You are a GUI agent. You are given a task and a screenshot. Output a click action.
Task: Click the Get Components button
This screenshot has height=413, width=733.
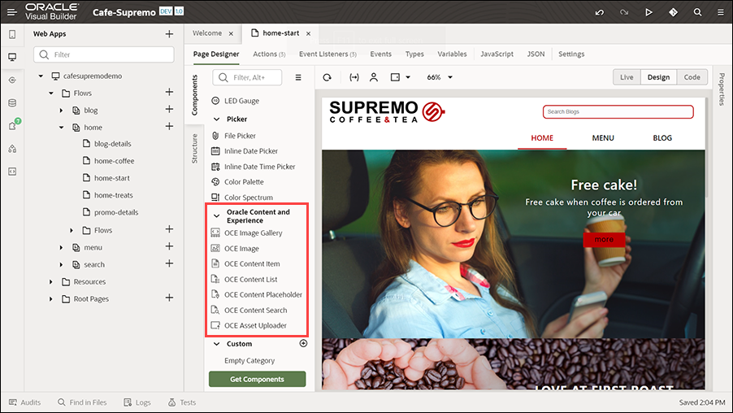[257, 380]
